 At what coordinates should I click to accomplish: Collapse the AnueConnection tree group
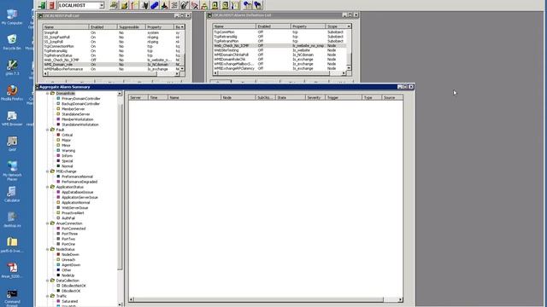pos(48,223)
